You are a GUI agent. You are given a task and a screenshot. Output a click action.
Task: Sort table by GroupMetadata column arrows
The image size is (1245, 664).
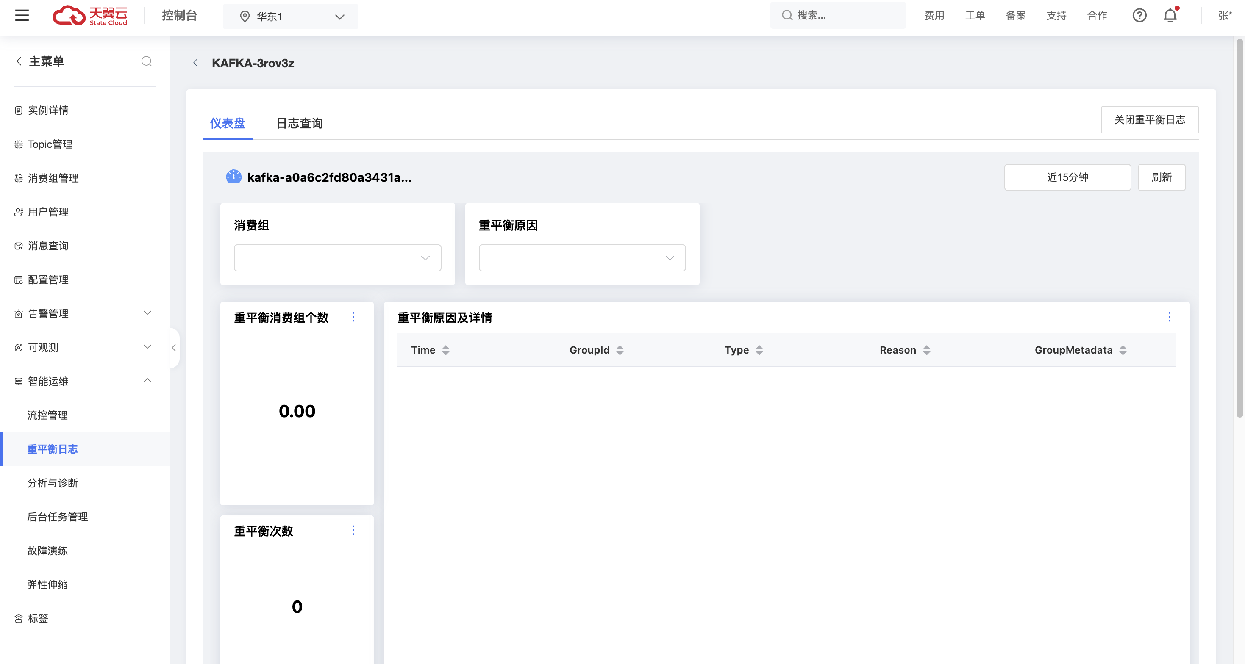1123,350
